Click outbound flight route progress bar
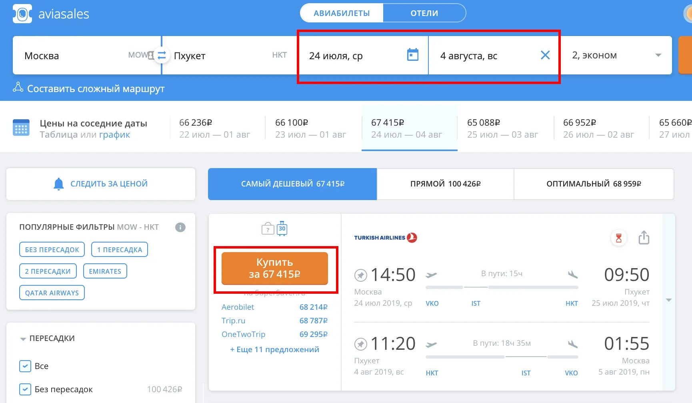This screenshot has height=403, width=692. (502, 287)
